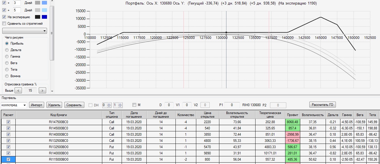Enable Сравнить со стратегией checkbox
The height and width of the screenshot is (164, 380).
click(x=4, y=24)
